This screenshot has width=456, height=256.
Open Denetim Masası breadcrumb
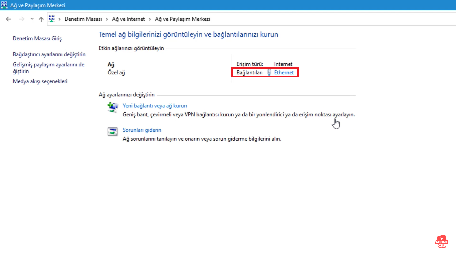pos(83,19)
